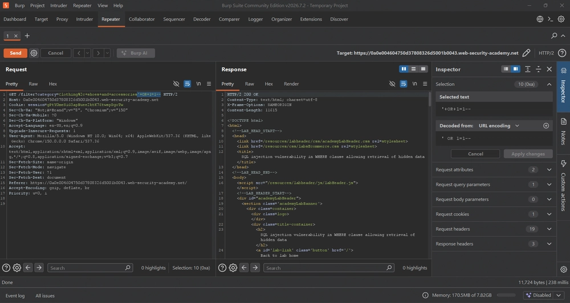The image size is (570, 303).
Task: Click the globe browser icon
Action: (x=540, y=19)
